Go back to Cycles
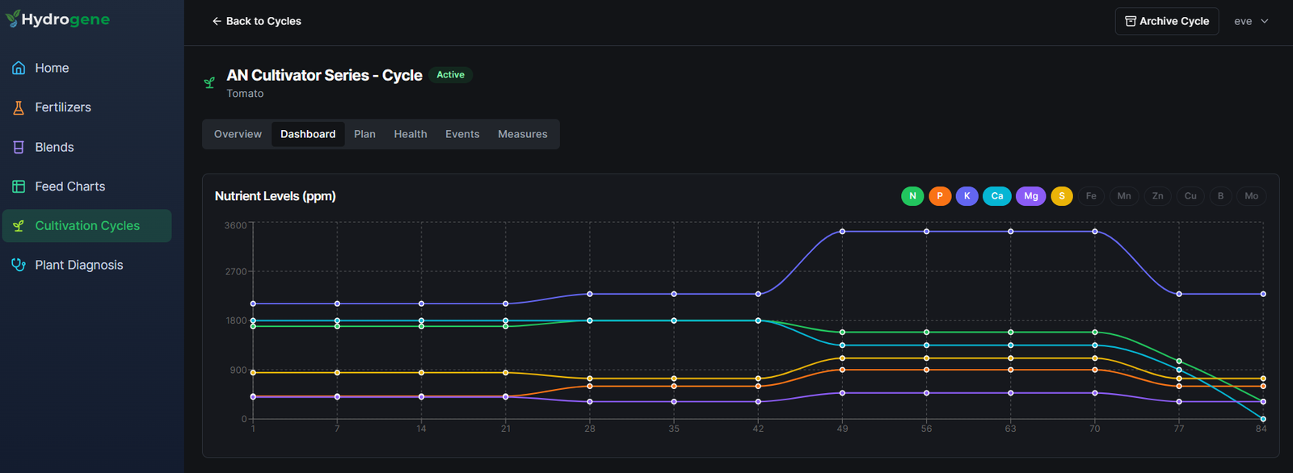 256,21
